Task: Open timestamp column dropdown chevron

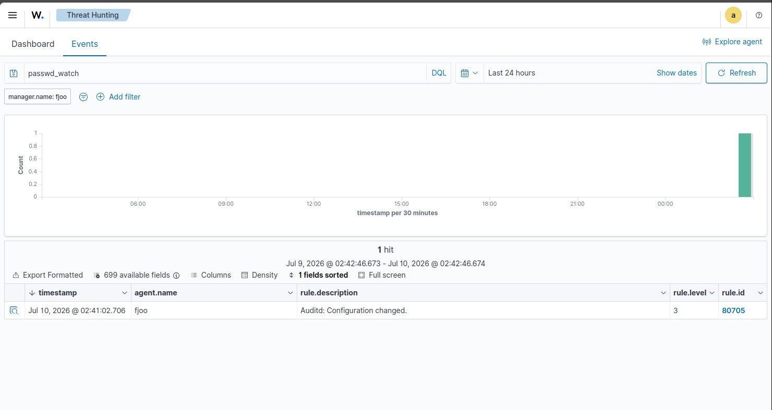Action: coord(124,293)
